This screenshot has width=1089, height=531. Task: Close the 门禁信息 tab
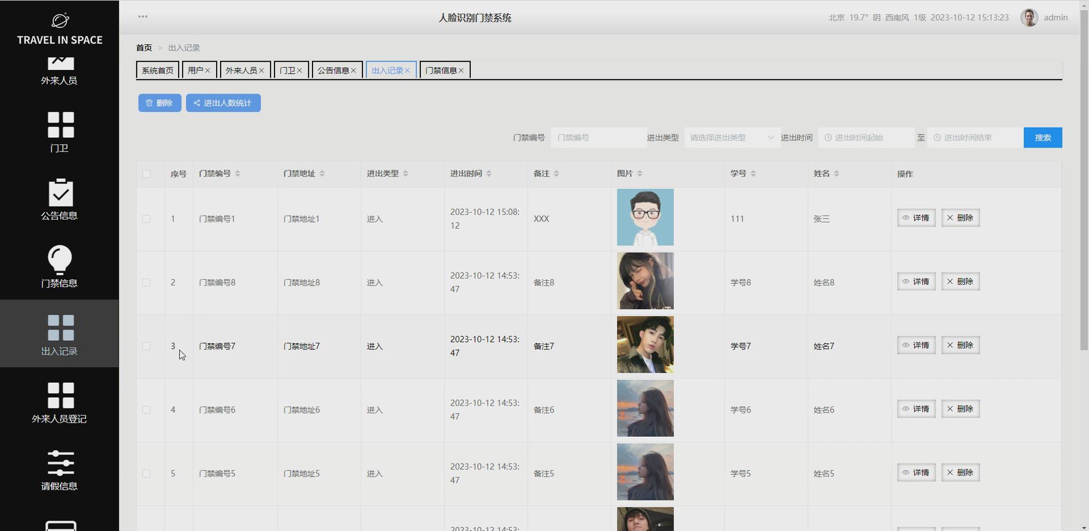coord(461,70)
